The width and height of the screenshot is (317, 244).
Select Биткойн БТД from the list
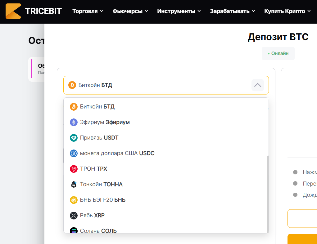tap(165, 107)
